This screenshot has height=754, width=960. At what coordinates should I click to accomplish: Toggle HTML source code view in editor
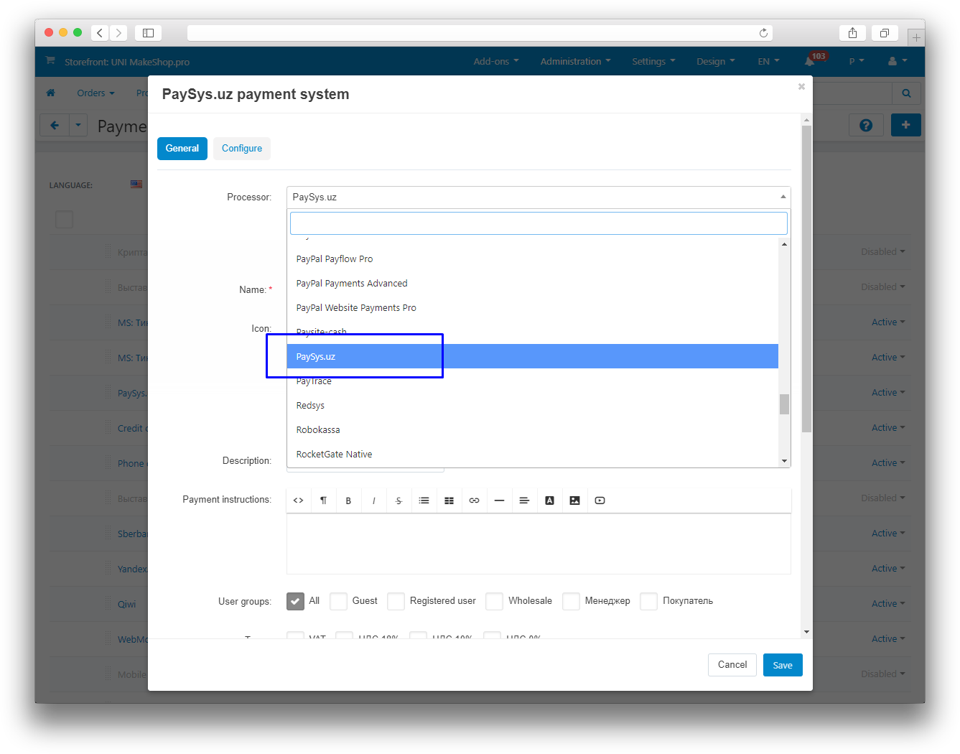click(x=298, y=501)
